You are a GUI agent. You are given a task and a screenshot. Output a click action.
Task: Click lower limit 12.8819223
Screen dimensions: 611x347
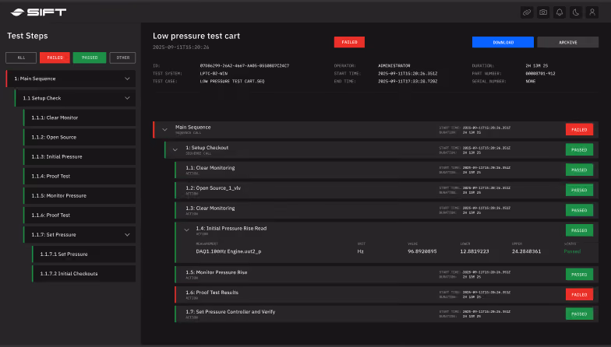coord(474,251)
